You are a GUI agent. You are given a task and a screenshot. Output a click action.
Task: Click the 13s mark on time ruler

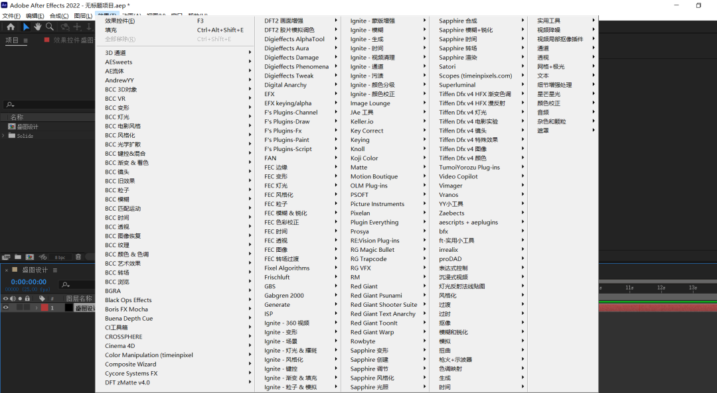tap(692, 288)
